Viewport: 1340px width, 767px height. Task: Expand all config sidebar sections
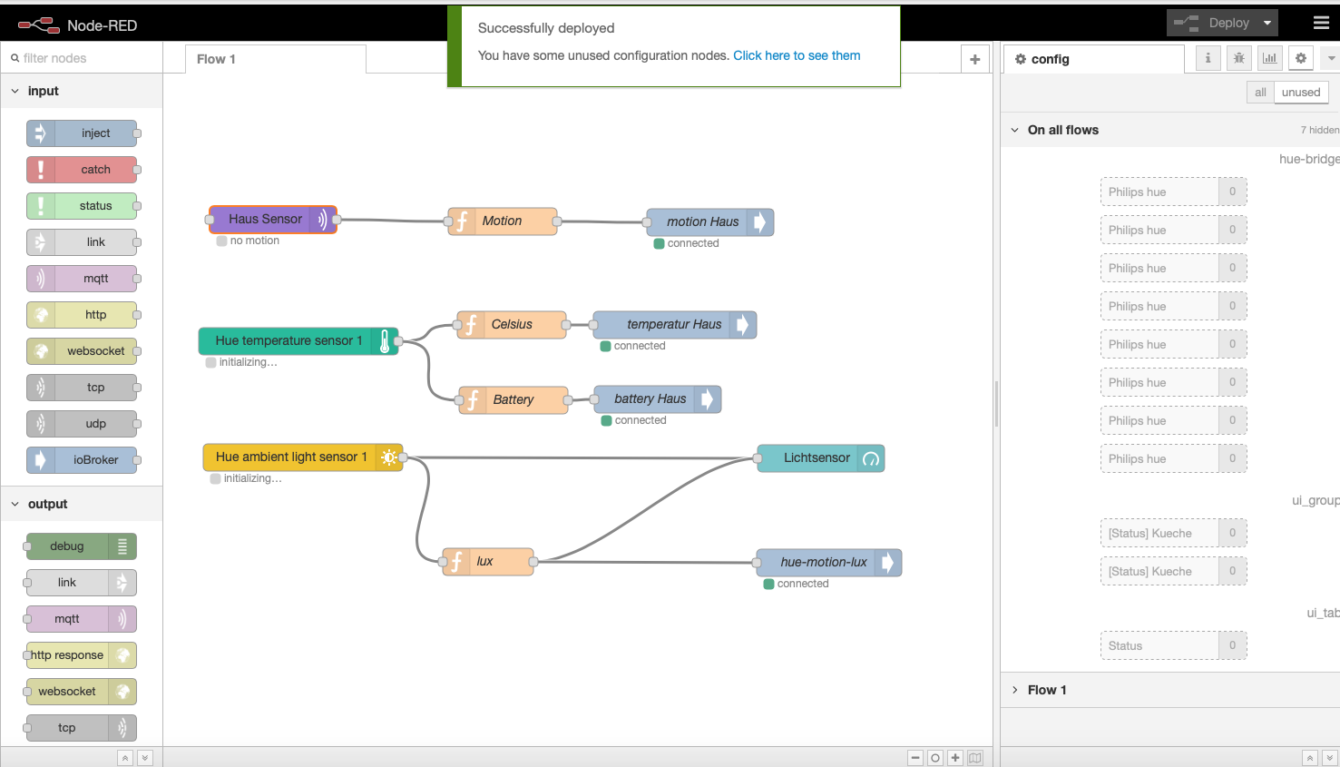click(1329, 758)
